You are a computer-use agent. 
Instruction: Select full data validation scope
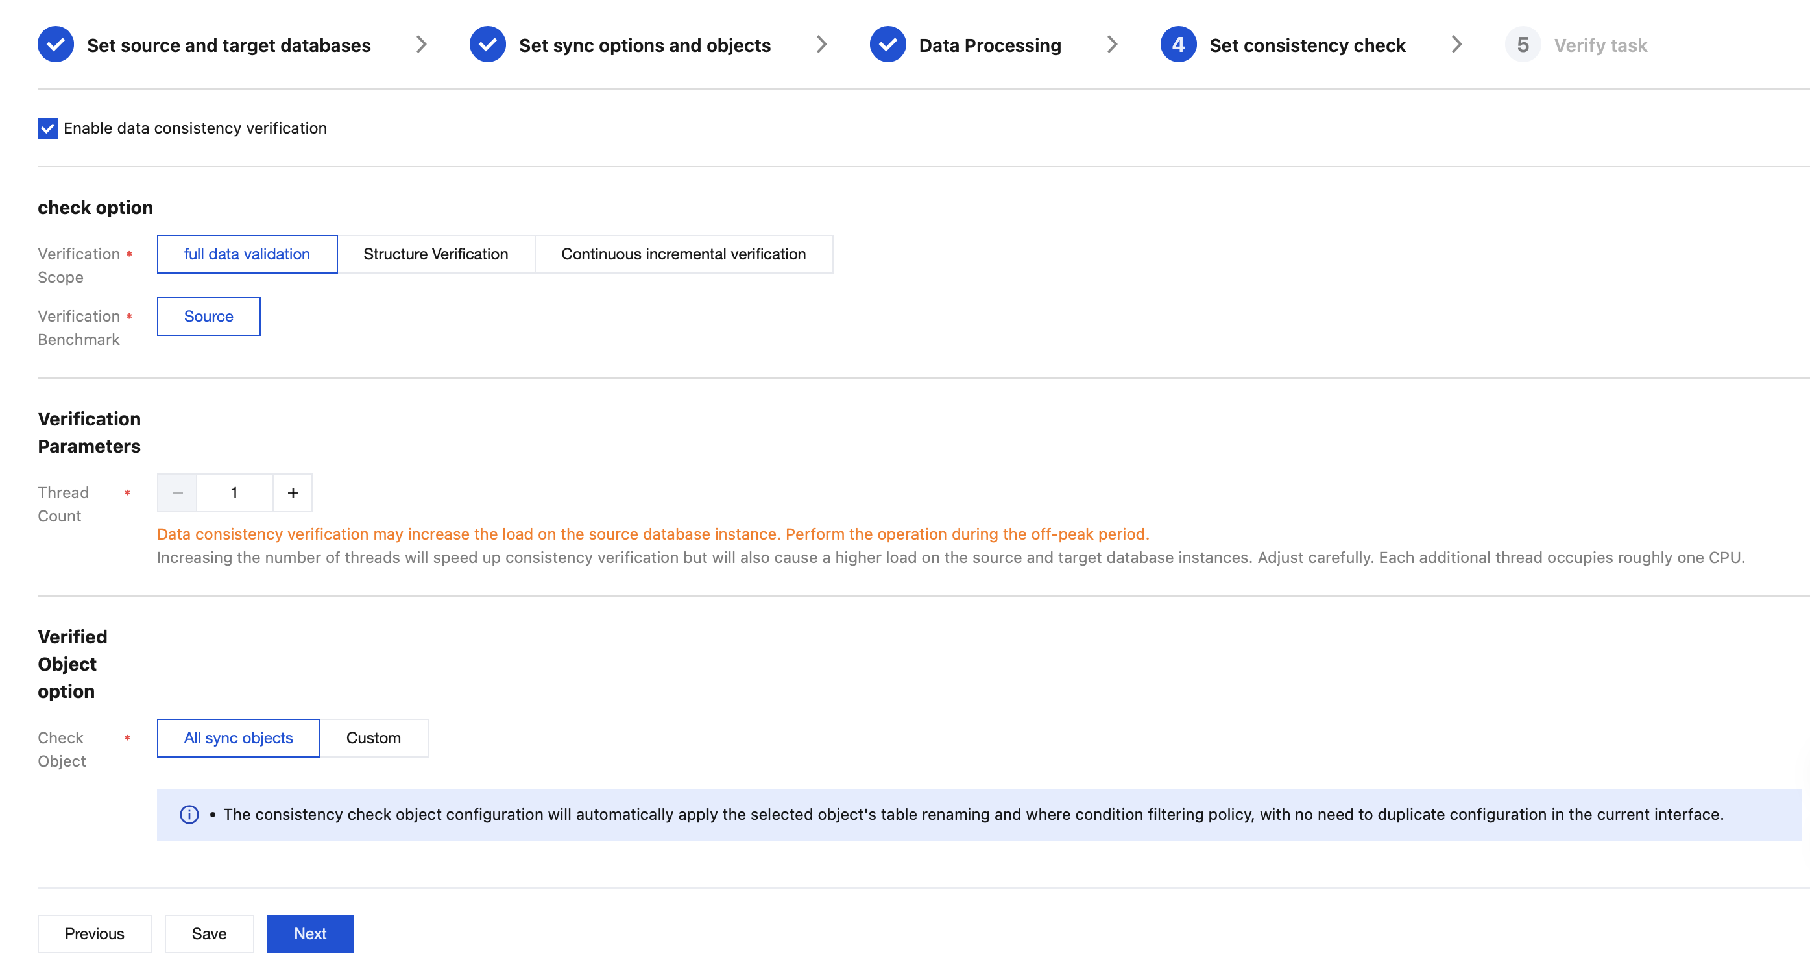tap(247, 254)
